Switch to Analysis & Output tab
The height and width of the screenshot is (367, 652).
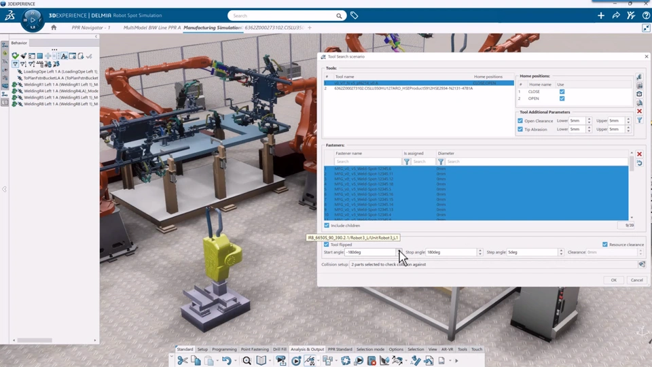[307, 349]
